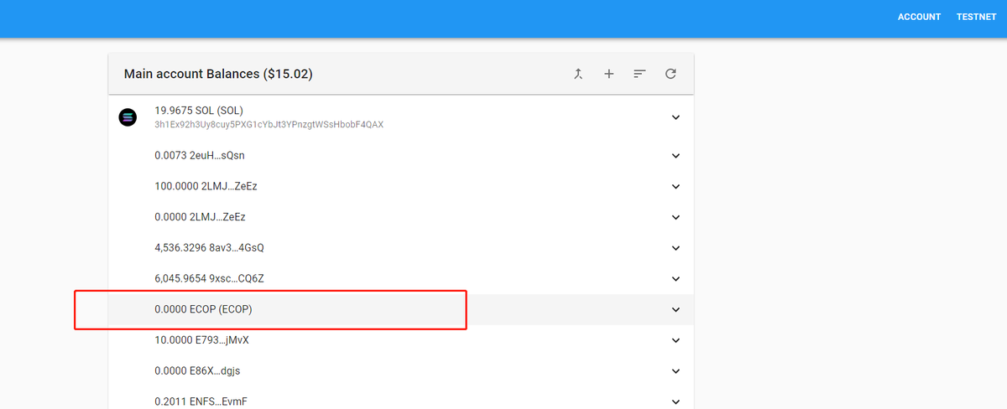1007x409 pixels.
Task: Select the 0.2011 ENFS…EvmF row
Action: tap(401, 398)
